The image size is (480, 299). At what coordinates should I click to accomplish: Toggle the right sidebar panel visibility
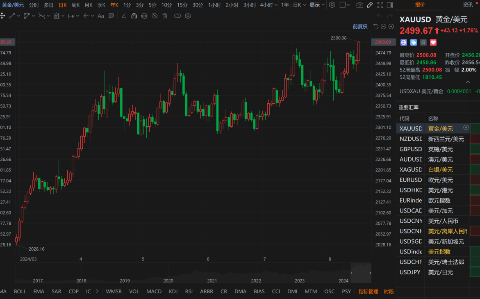pos(390,5)
